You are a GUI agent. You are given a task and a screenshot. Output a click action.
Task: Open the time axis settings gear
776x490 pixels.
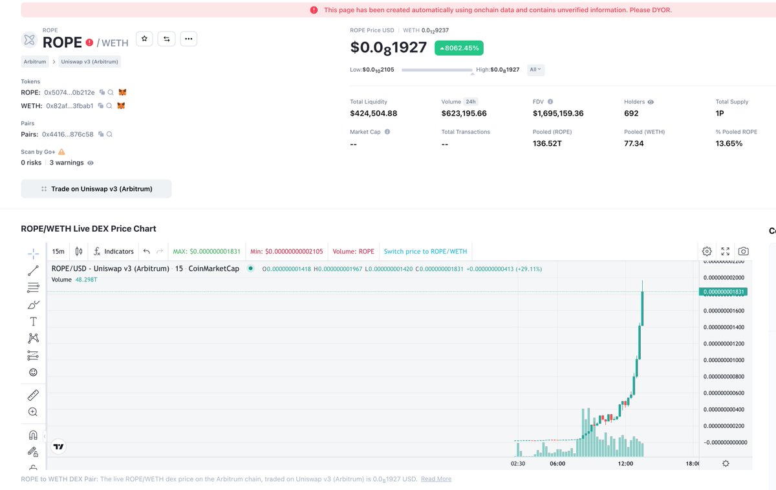[x=725, y=464]
